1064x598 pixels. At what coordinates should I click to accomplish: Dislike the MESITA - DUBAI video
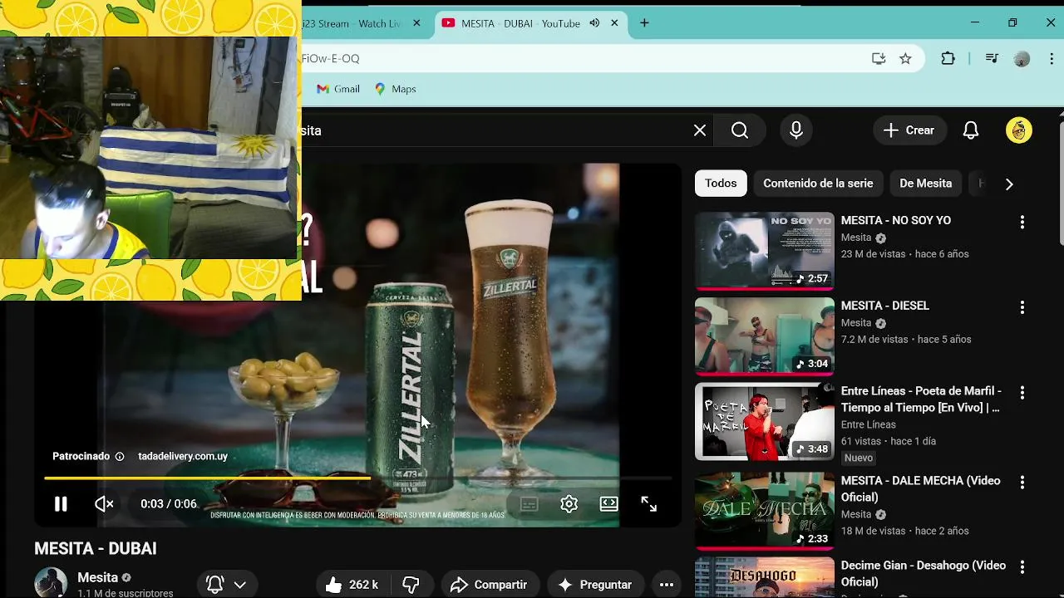coord(411,585)
